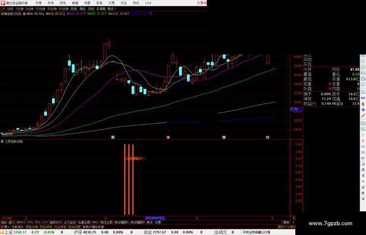Select 周 weekly period in right sidebar
The width and height of the screenshot is (366, 235).
point(363,170)
